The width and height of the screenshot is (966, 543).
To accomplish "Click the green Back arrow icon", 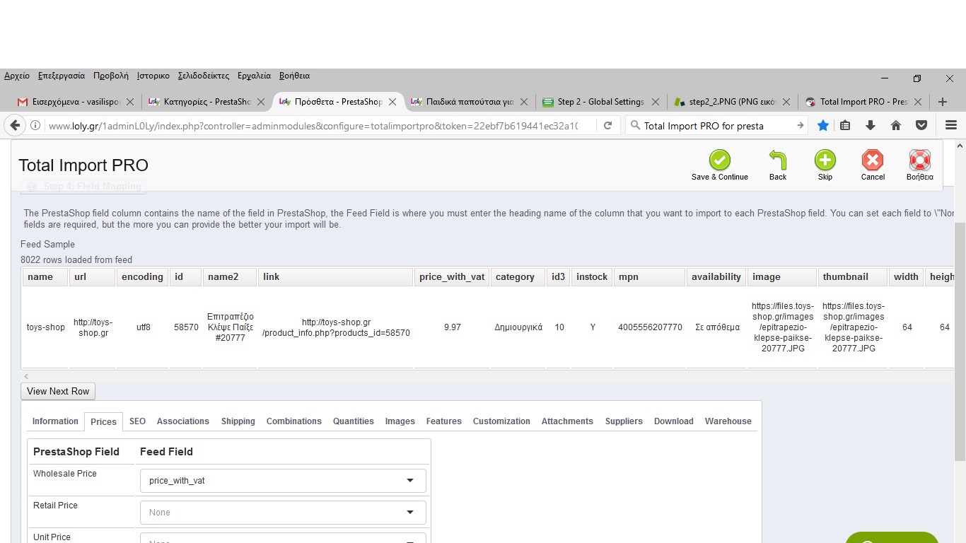I will [778, 160].
